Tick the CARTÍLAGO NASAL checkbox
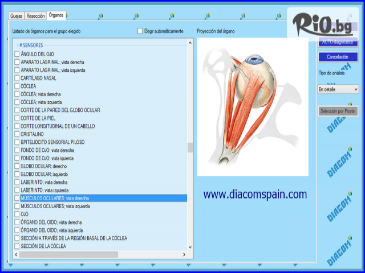 pos(17,78)
